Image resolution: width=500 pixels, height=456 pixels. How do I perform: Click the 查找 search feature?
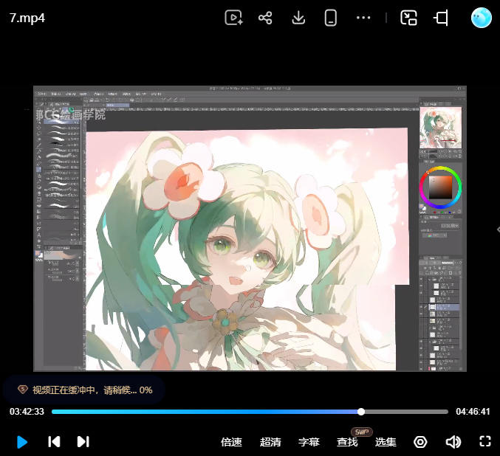click(347, 442)
